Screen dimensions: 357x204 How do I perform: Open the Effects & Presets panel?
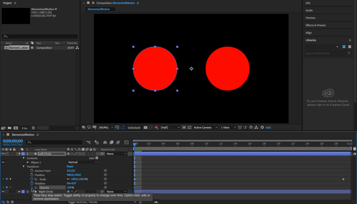click(x=316, y=25)
